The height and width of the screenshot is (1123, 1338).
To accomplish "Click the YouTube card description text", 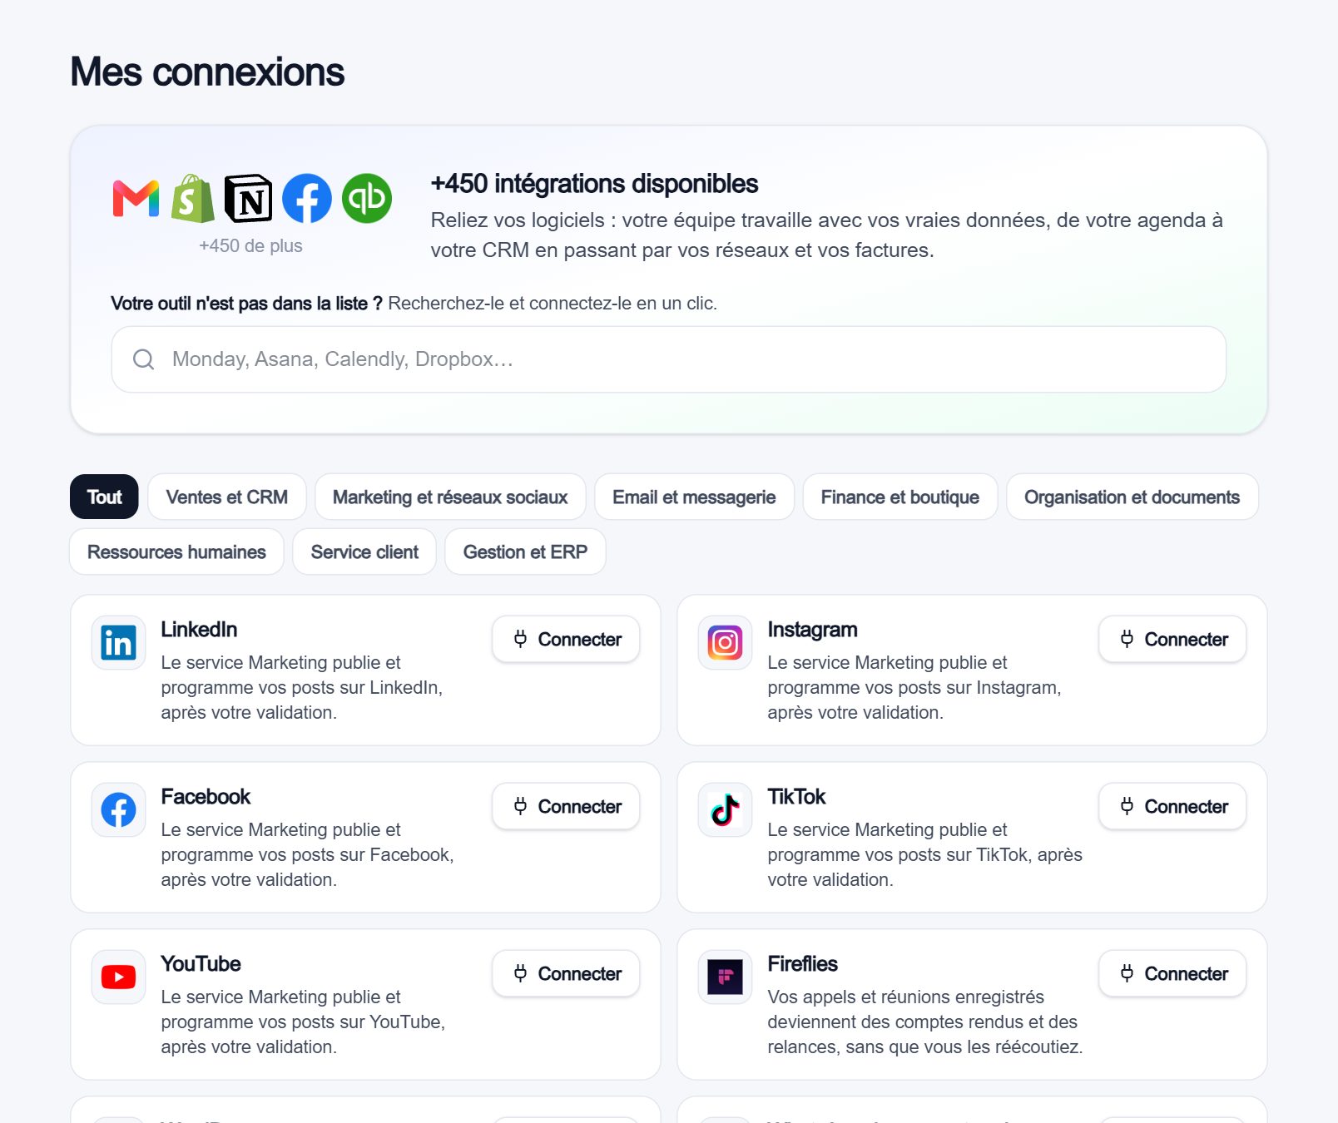I will 303,1022.
